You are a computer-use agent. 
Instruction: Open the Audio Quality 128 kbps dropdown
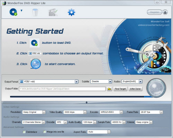(89, 122)
